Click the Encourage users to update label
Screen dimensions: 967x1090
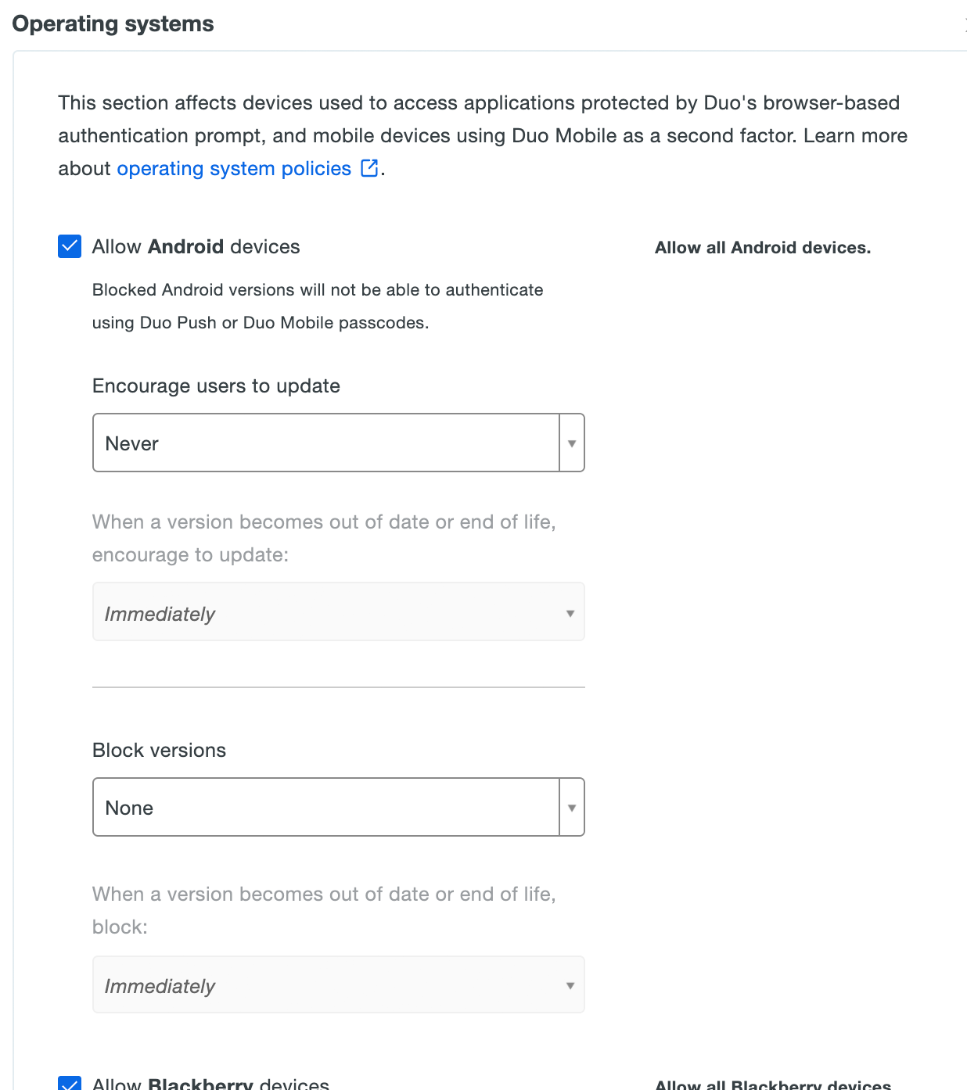[216, 386]
